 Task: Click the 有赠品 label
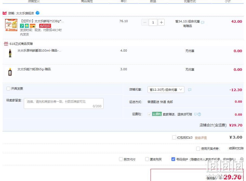tap(188, 26)
